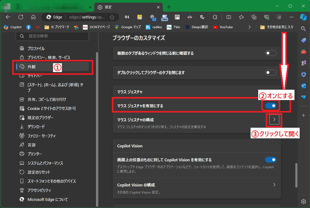Click the Home icon in toolbar
This screenshot has width=310, height=208.
click(x=33, y=17)
